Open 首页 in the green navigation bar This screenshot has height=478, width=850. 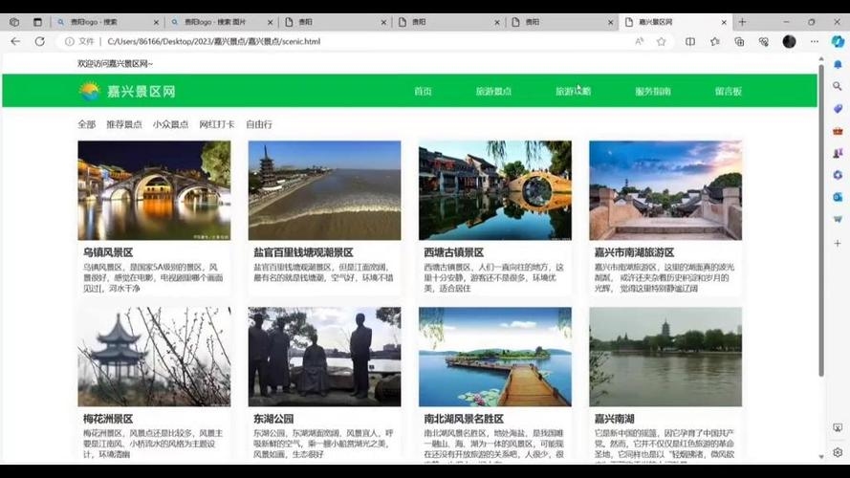pos(423,92)
